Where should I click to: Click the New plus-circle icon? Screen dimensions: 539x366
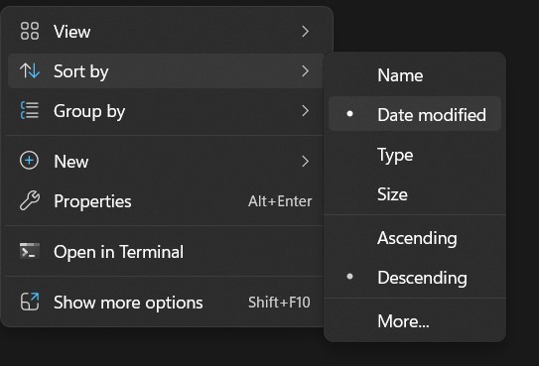29,161
